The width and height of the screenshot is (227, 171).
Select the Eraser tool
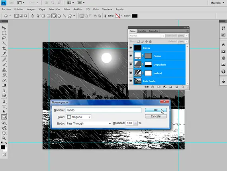pos(4,80)
